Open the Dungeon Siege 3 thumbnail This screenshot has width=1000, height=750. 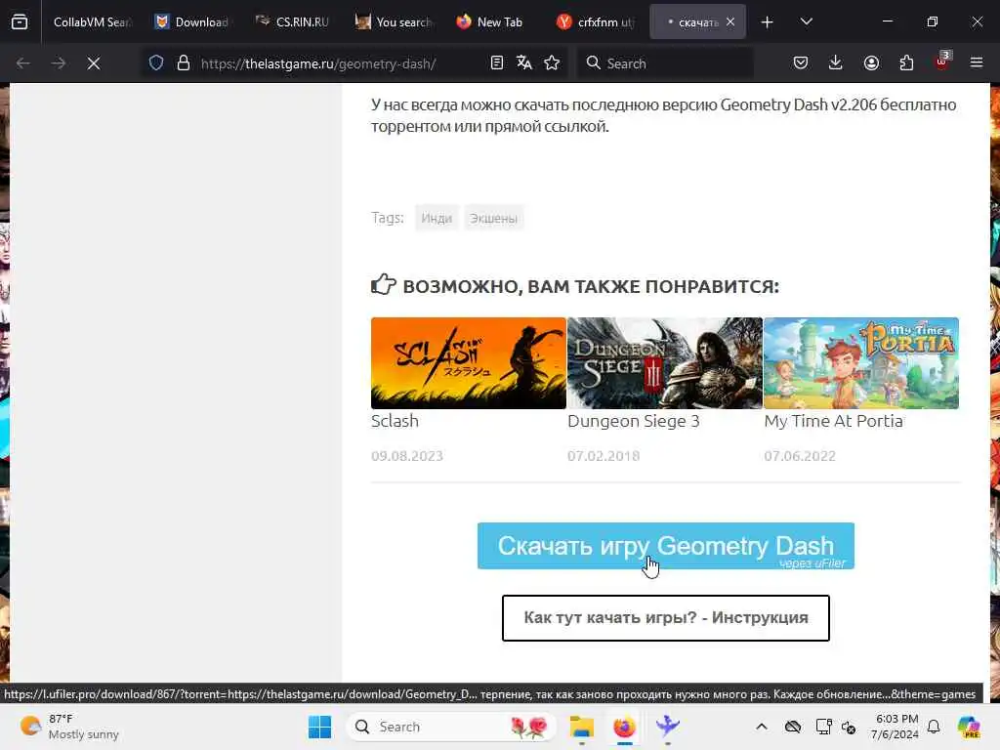tap(664, 363)
